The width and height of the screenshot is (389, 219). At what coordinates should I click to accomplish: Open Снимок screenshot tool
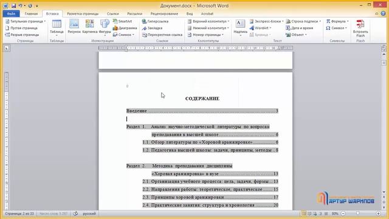coord(123,35)
